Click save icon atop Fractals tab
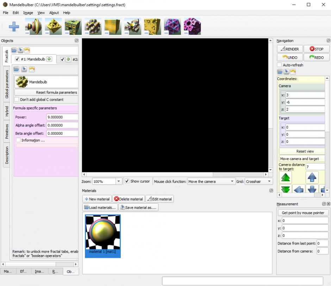 coord(20,50)
